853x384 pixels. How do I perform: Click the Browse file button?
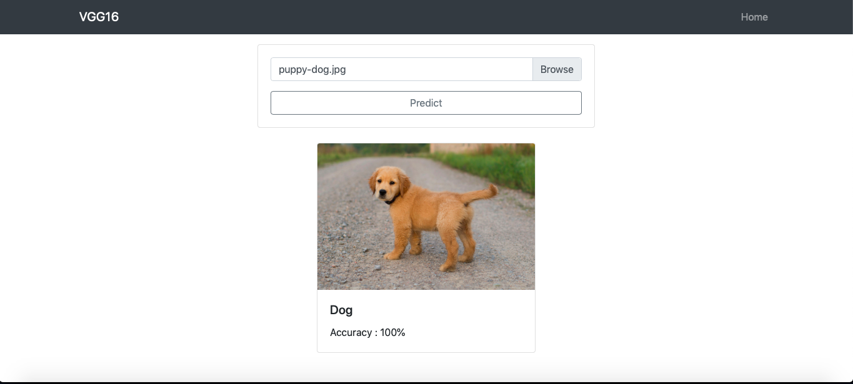[x=557, y=69]
